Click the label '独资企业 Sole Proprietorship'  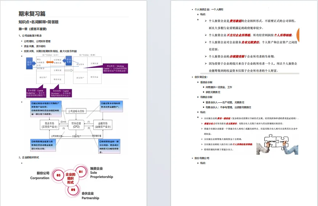tap(101, 173)
